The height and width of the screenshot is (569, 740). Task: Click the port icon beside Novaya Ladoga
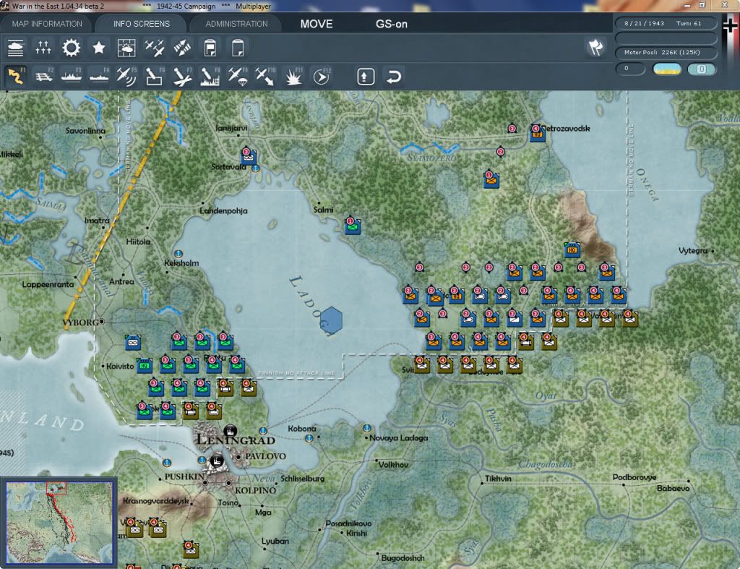[x=366, y=428]
